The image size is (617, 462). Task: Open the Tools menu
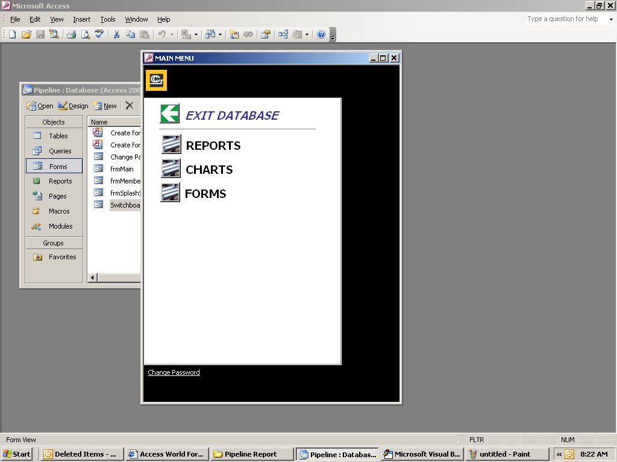click(x=107, y=19)
